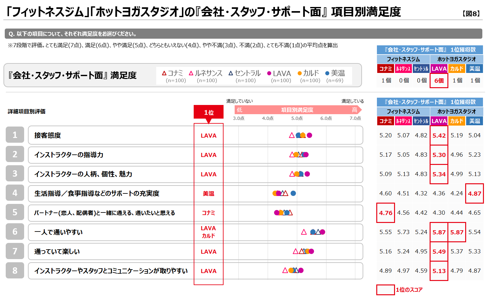The image size is (489, 300).
Task: Click the highlighted score 5.34
Action: click(439, 174)
